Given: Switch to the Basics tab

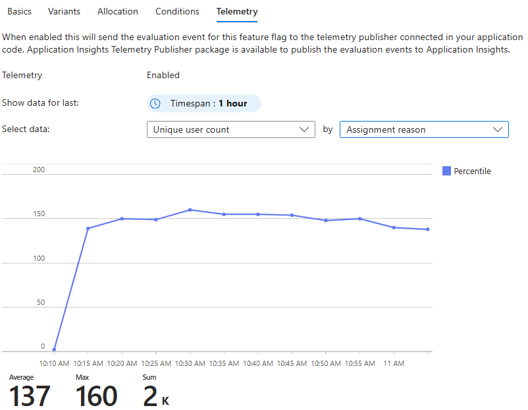Looking at the screenshot, I should tap(19, 11).
